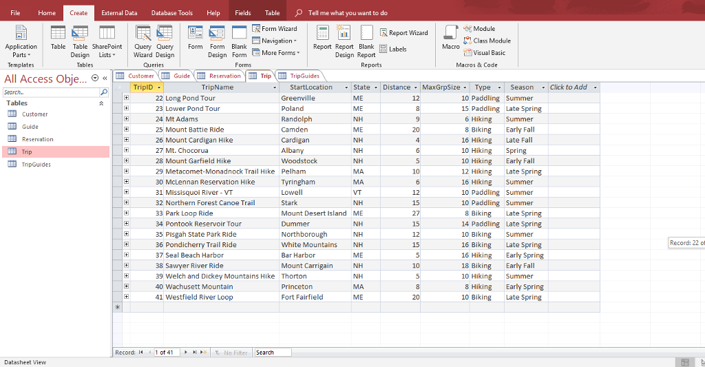Click the Search box in record navigator
This screenshot has height=367, width=705.
[272, 353]
